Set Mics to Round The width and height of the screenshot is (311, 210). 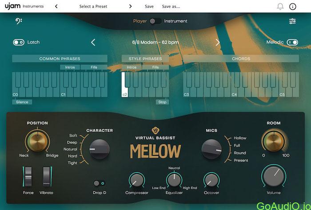pos(240,153)
